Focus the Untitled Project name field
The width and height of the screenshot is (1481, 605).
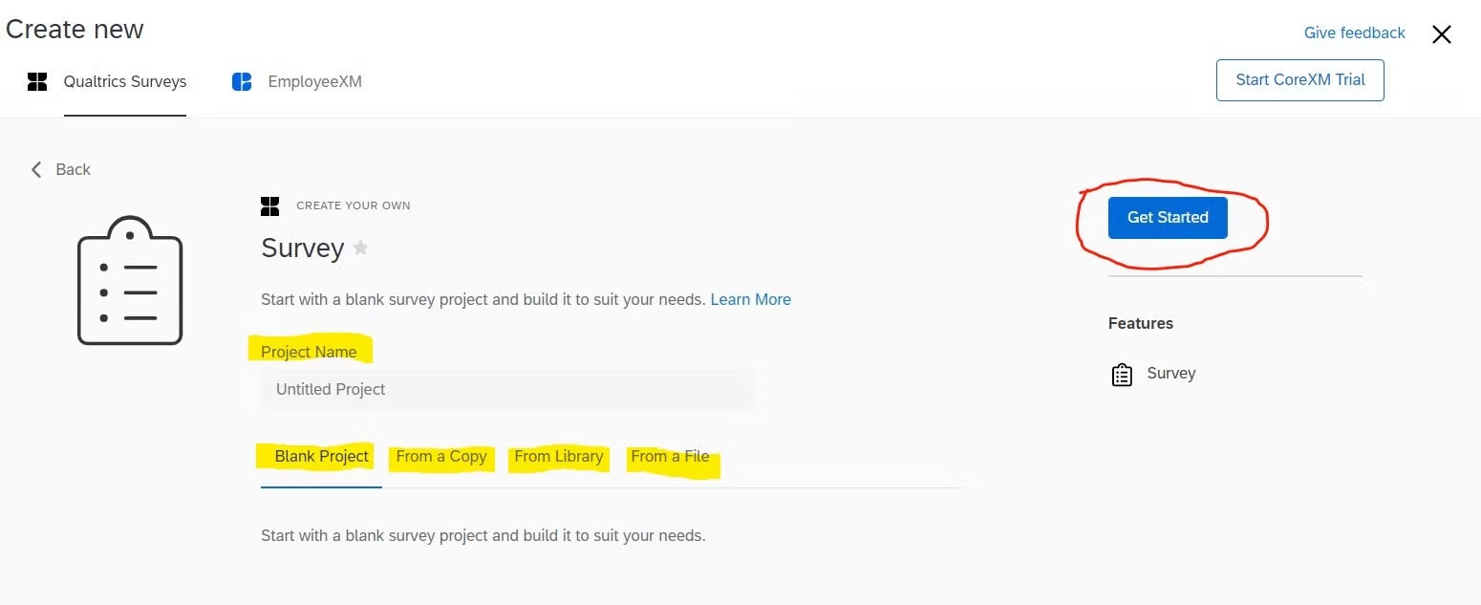pyautogui.click(x=507, y=389)
